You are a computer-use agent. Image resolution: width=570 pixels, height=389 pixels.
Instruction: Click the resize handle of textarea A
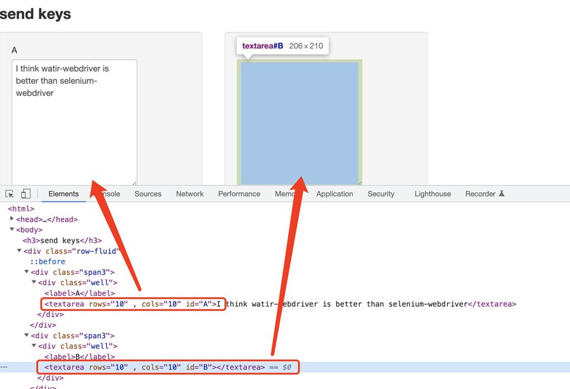click(134, 183)
